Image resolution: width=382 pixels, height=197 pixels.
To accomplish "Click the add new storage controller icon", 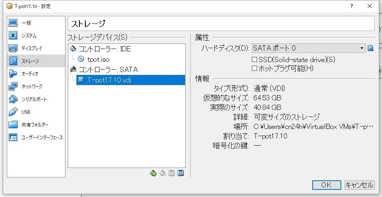I will 153,173.
